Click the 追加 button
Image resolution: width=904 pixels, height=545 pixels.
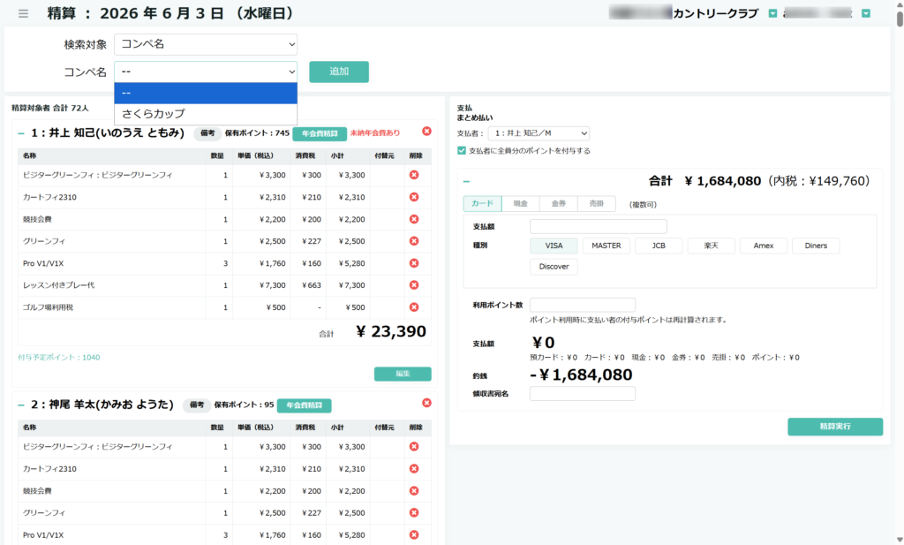click(339, 72)
